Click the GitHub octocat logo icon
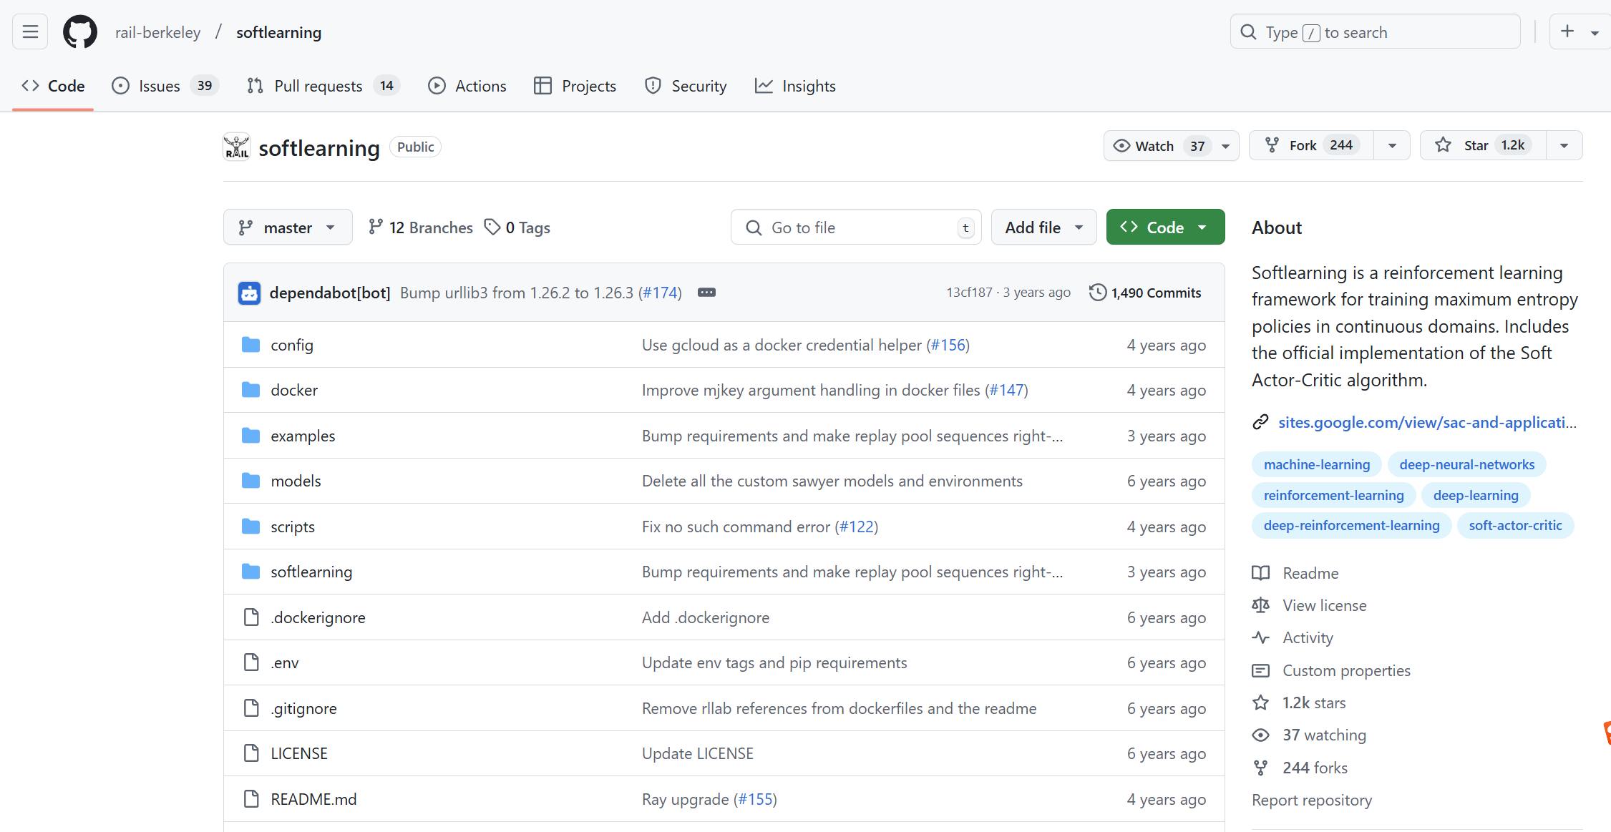 pos(81,32)
